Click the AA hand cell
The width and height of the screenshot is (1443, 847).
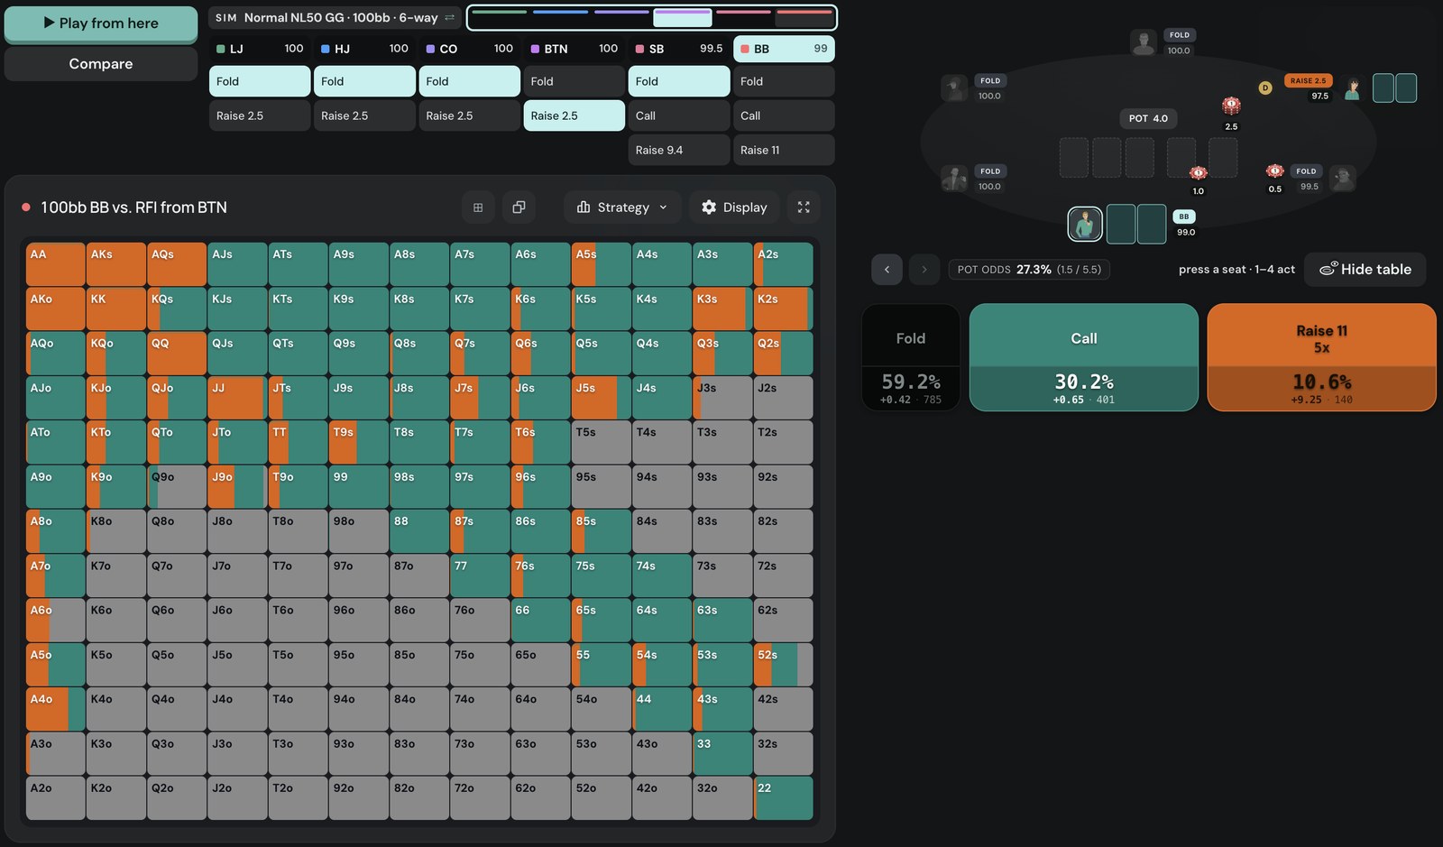56,264
